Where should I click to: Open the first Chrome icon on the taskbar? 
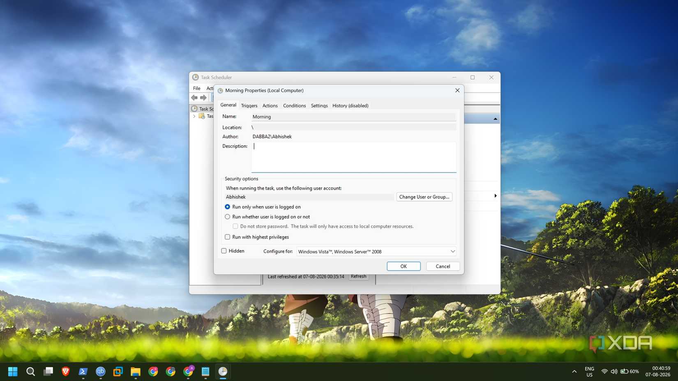[153, 372]
